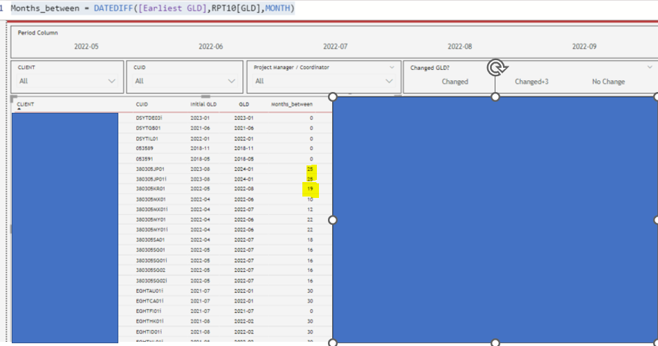The image size is (658, 346).
Task: Click the CUID cell 380305SG02i
Action: [152, 280]
